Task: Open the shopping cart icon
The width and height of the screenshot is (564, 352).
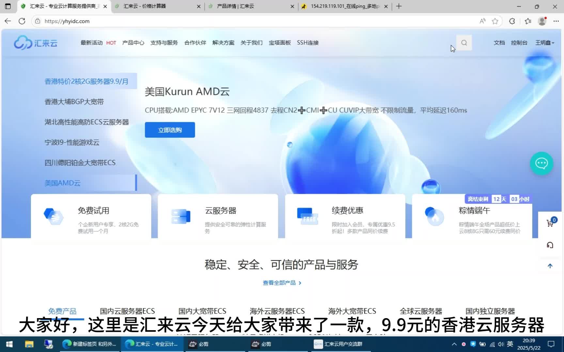Action: coord(550,223)
